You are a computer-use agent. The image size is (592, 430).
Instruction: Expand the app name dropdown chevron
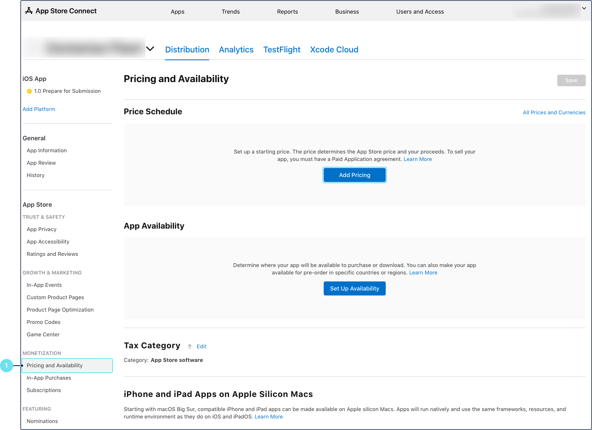[150, 49]
